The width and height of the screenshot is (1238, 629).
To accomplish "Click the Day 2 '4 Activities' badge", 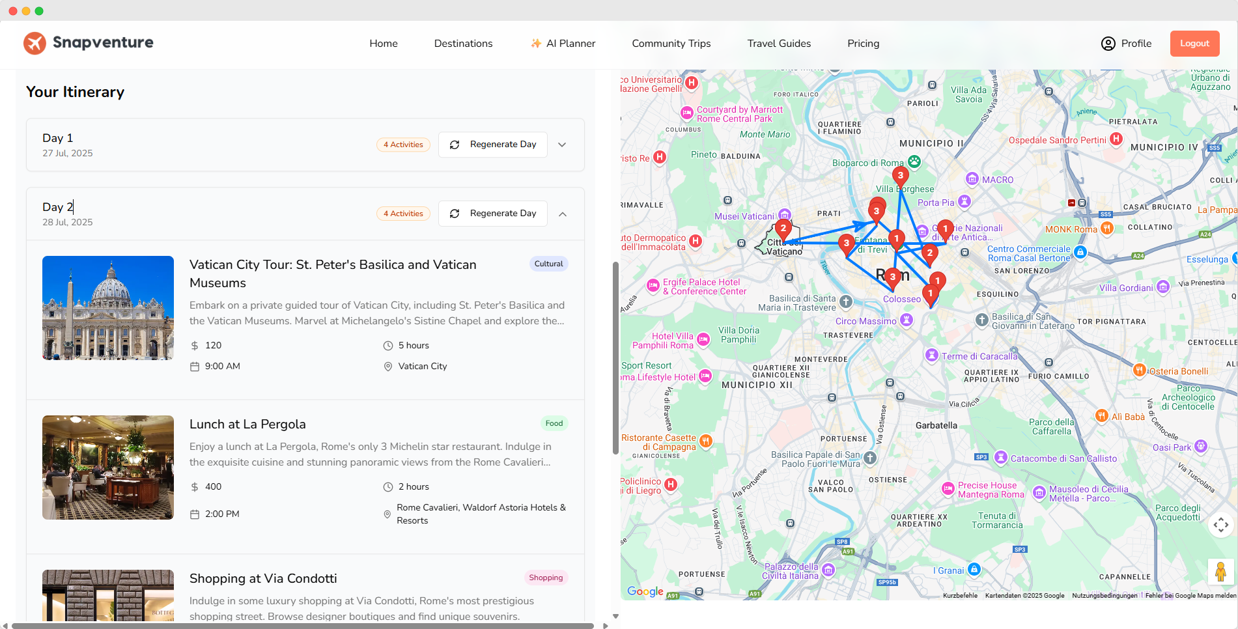I will (403, 214).
